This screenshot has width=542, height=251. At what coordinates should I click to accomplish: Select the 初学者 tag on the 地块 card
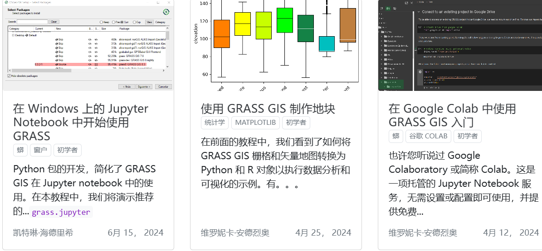point(296,123)
